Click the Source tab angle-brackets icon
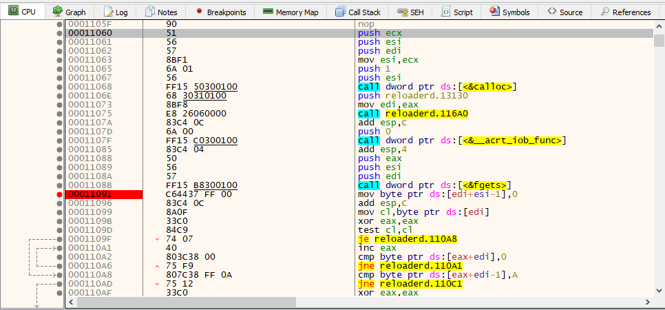The image size is (665, 310). pos(552,11)
